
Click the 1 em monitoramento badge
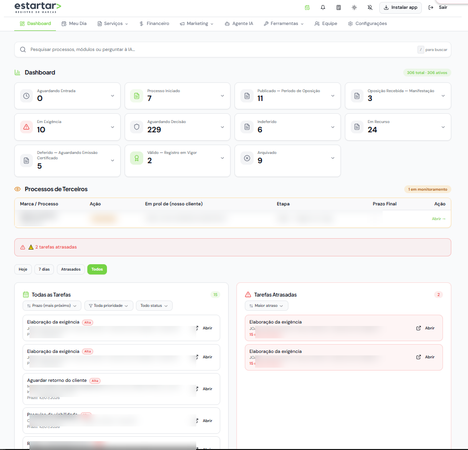427,189
